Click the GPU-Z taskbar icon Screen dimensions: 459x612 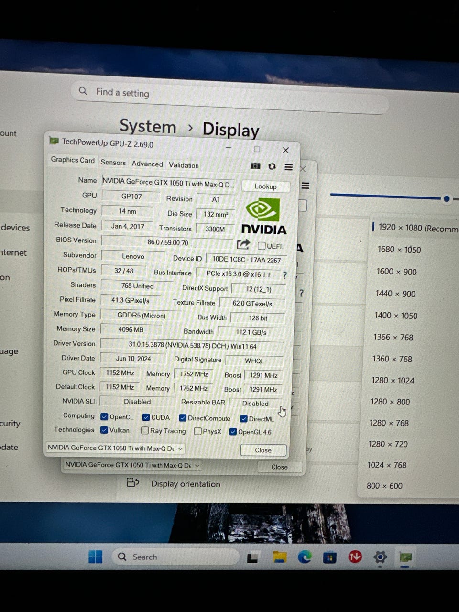[x=405, y=557]
